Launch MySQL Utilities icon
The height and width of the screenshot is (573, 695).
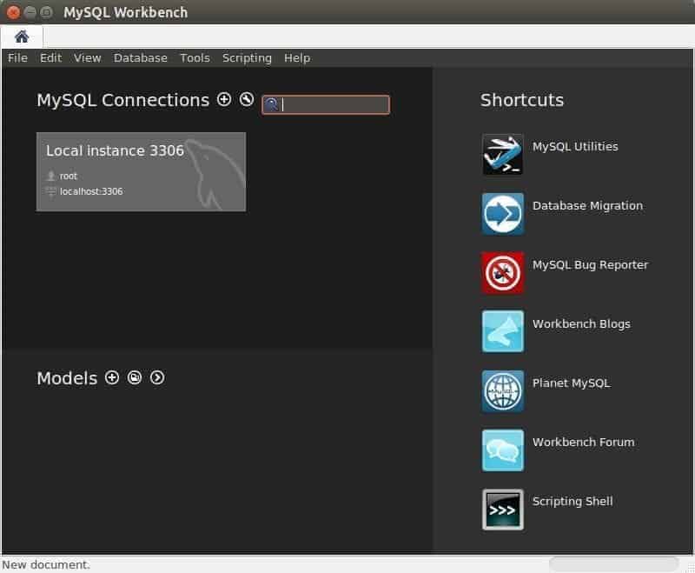(x=503, y=155)
